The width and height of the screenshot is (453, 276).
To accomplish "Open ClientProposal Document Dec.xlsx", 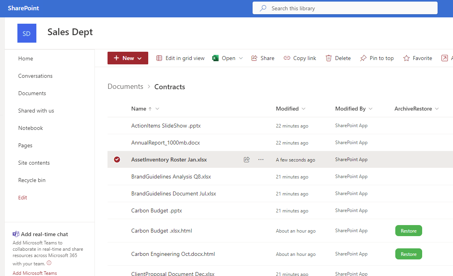I will coord(173,273).
